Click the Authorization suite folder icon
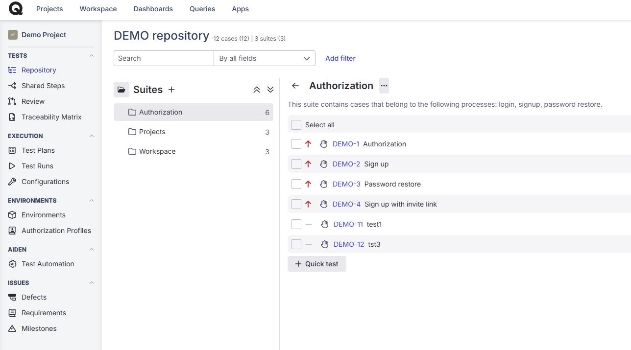Screen dimensions: 631x350 [x=132, y=112]
